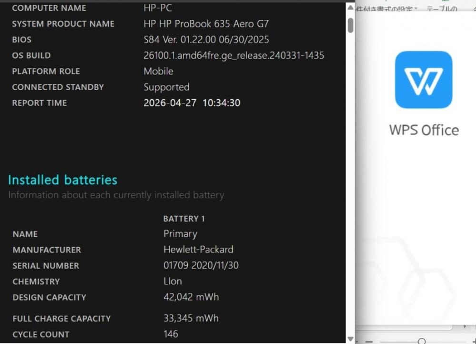Click the FULL CHARGE CAPACITY label

point(61,318)
